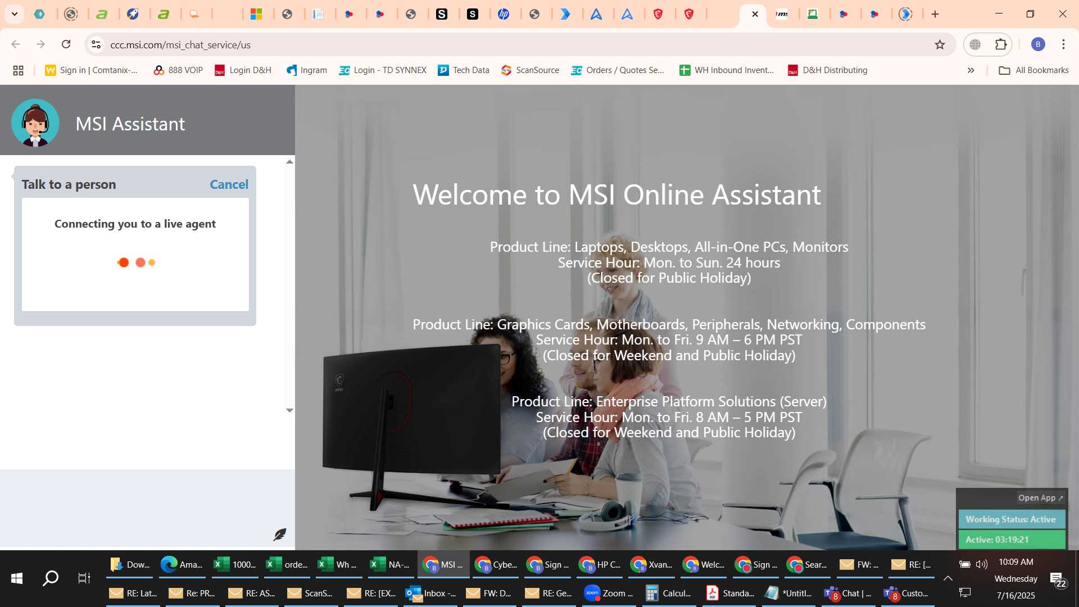Screen dimensions: 1079x607
Task: Open the 888 VOIP bookmark
Action: click(178, 70)
